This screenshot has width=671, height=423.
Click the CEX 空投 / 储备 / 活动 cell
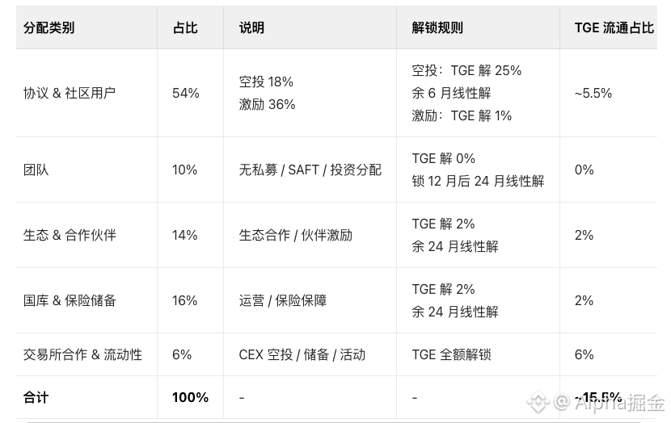[302, 354]
